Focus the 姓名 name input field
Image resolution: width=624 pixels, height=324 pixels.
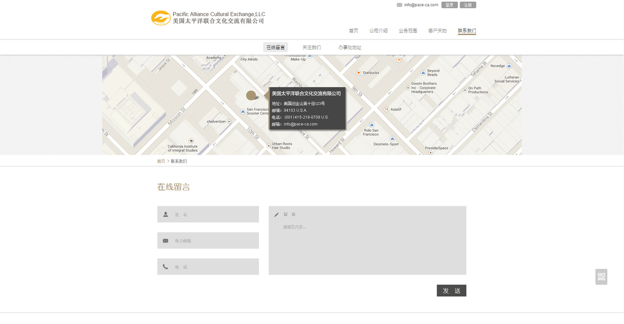[x=208, y=214]
